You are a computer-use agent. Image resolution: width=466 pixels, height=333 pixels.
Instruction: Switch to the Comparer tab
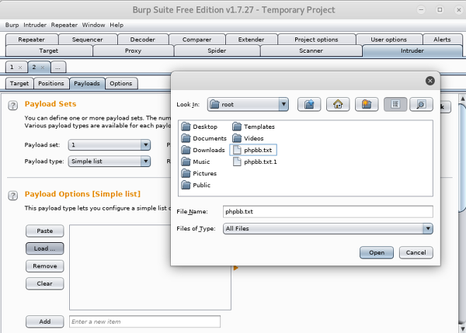click(196, 40)
